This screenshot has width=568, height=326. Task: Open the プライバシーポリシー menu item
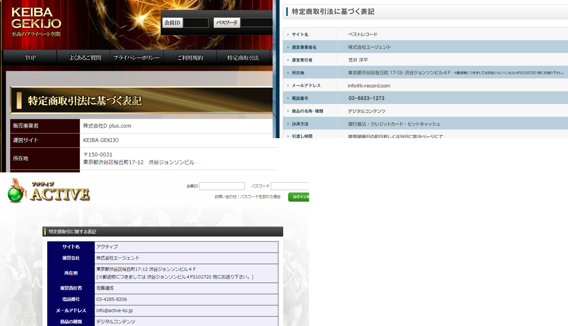[x=136, y=58]
